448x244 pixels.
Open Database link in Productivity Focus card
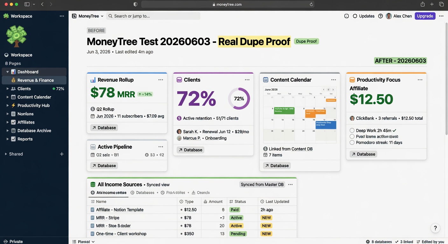363,154
